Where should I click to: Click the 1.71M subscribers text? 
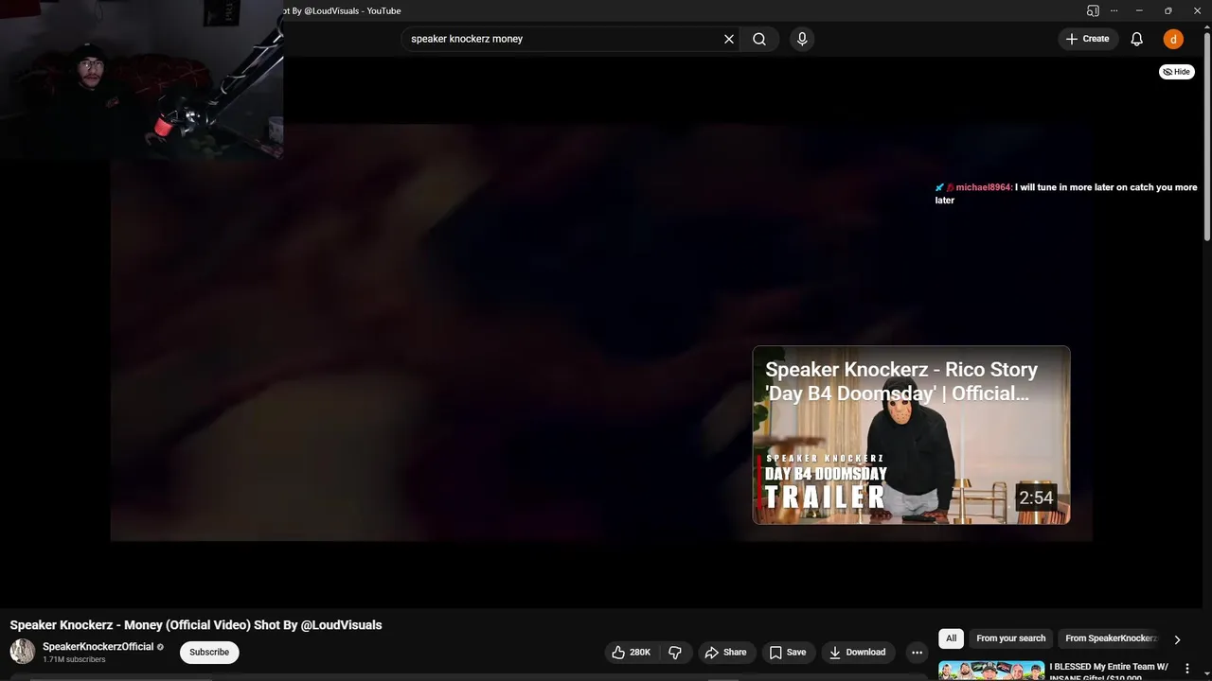pos(74,659)
